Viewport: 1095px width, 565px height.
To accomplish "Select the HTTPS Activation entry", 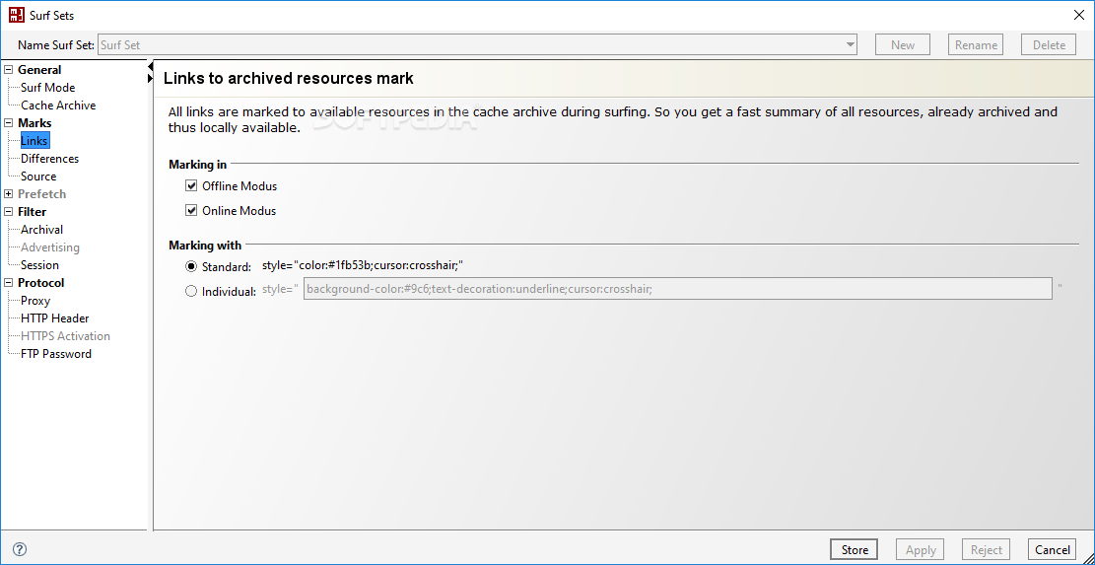I will 65,336.
